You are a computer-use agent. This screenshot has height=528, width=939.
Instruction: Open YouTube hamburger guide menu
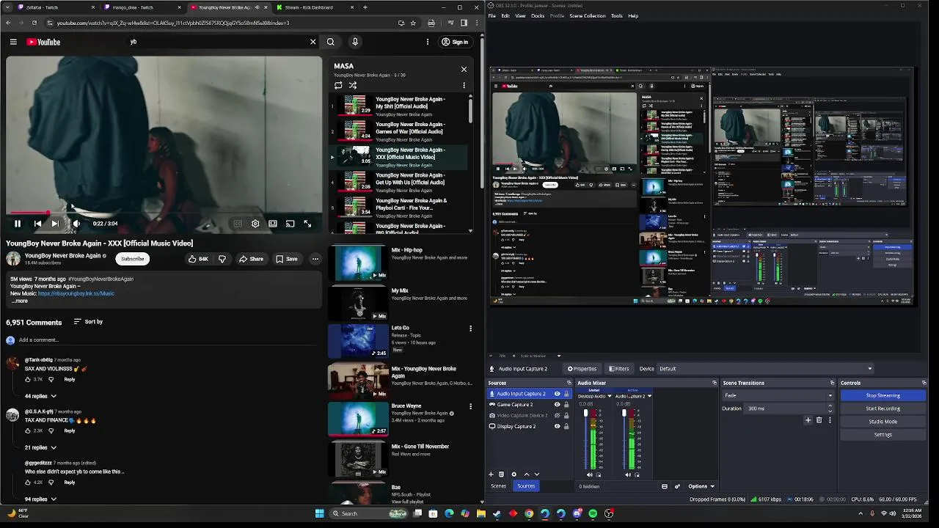click(13, 42)
